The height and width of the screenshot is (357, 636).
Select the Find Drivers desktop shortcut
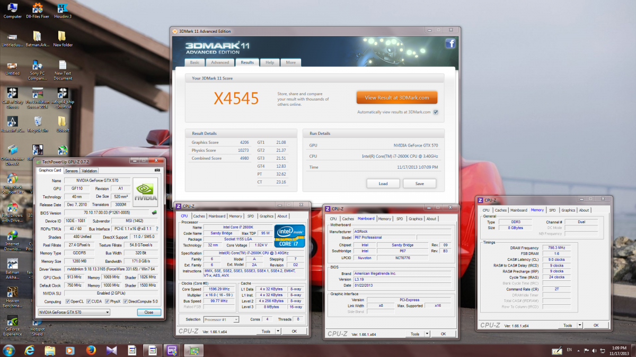12,213
